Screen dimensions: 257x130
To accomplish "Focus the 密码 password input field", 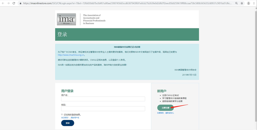I will coord(103,109).
